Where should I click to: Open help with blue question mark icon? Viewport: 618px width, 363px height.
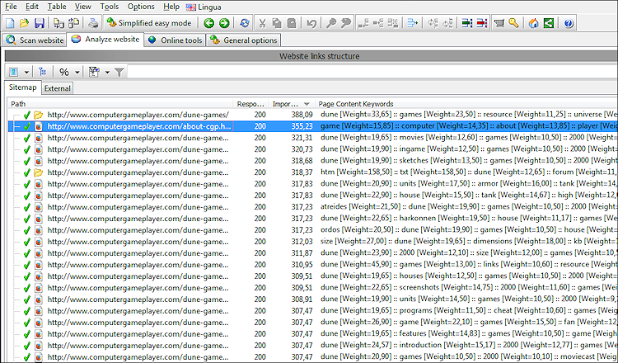pos(568,23)
